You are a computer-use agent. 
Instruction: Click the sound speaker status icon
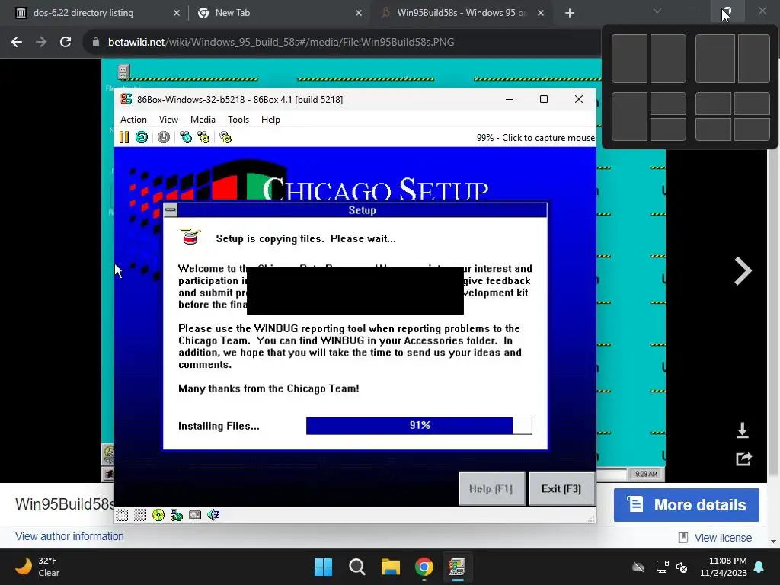213,515
